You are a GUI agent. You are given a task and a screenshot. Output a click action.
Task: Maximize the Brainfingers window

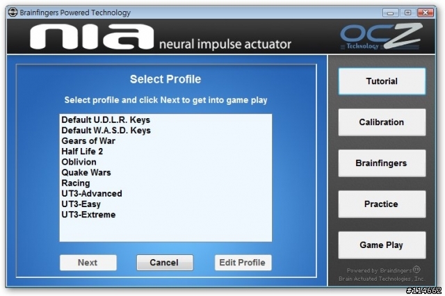[x=407, y=13]
